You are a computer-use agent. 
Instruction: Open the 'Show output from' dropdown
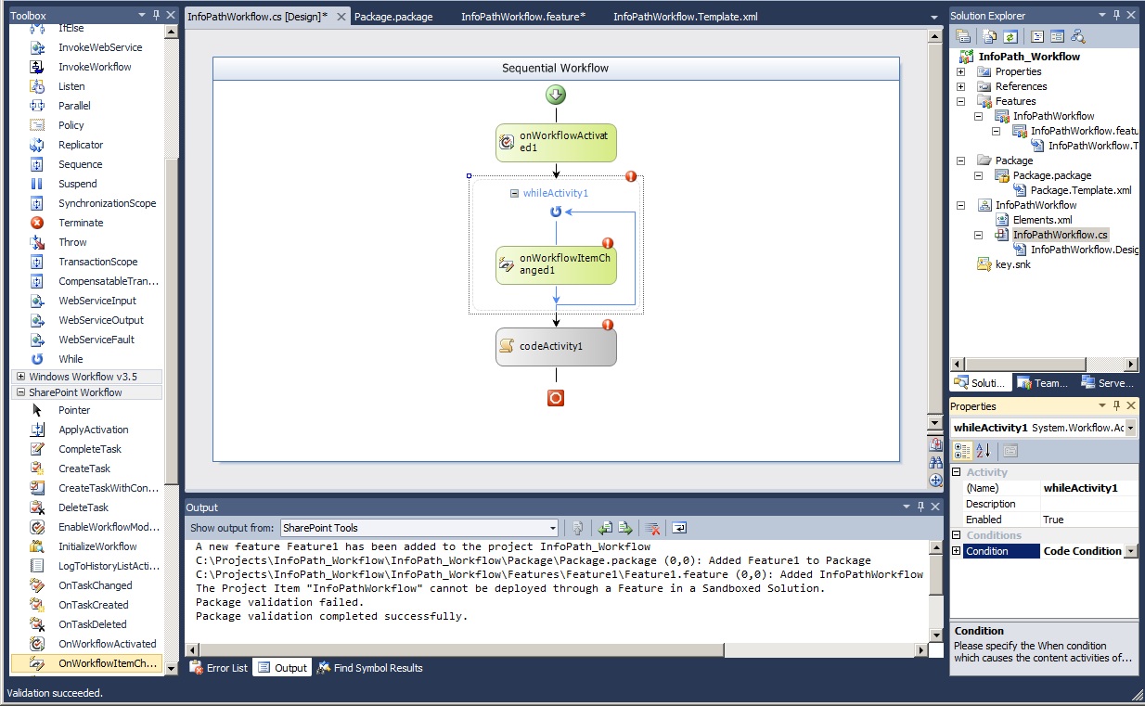click(555, 527)
